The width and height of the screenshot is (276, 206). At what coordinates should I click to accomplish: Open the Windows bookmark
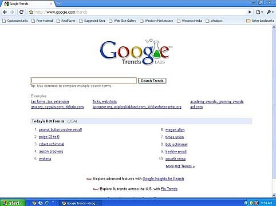click(214, 21)
